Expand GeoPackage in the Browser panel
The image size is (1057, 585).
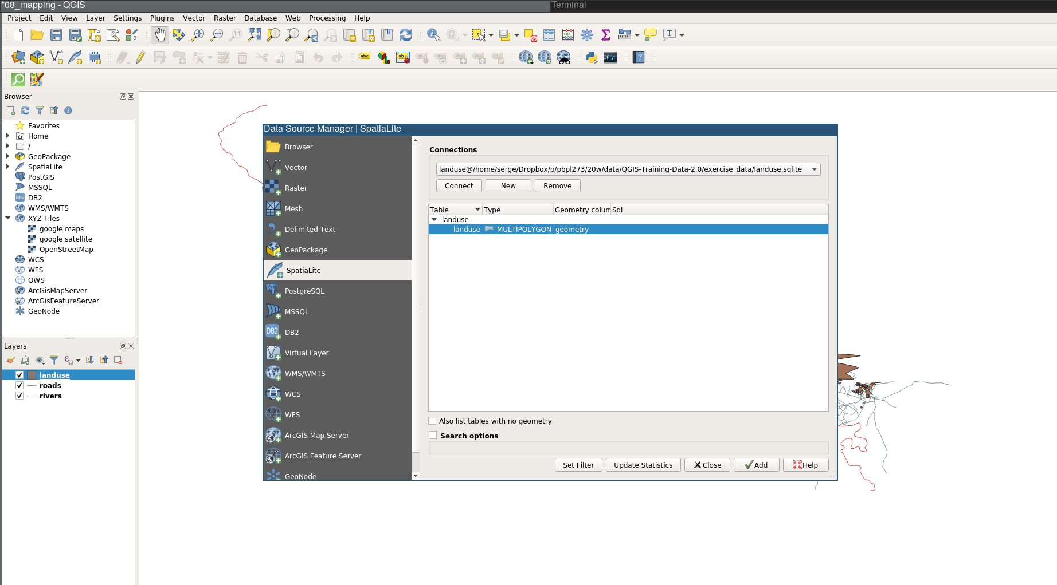pyautogui.click(x=7, y=156)
